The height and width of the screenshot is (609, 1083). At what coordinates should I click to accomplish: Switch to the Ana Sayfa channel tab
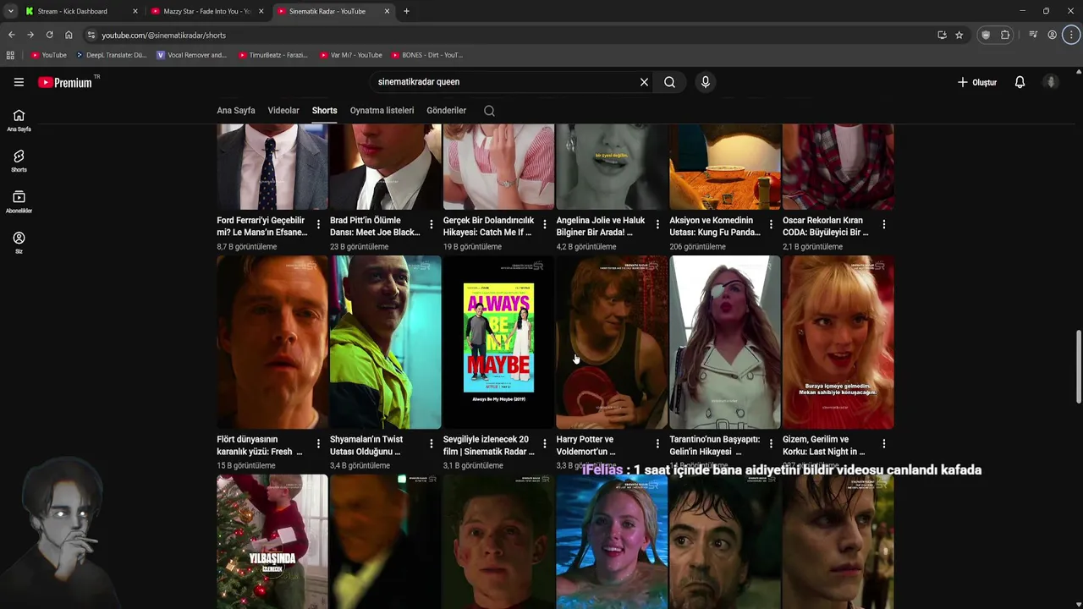point(236,110)
